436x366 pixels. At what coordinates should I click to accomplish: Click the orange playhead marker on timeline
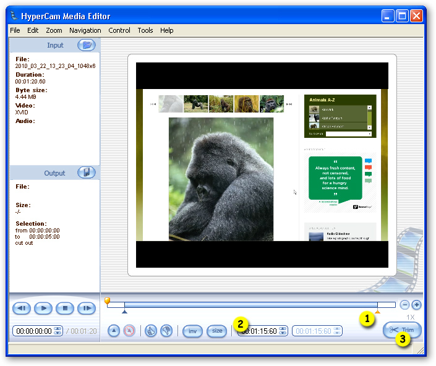[107, 301]
